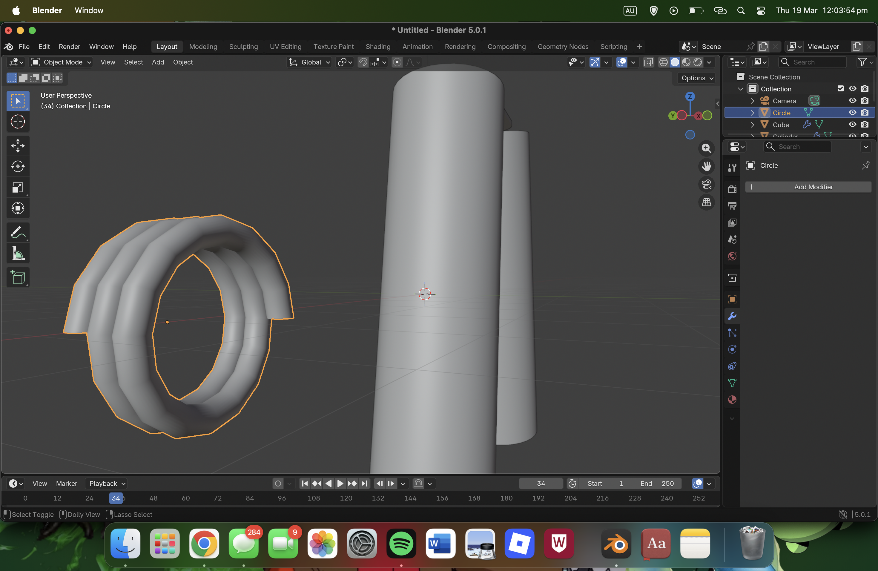This screenshot has width=878, height=571.
Task: Select the Measure tool
Action: tap(18, 254)
